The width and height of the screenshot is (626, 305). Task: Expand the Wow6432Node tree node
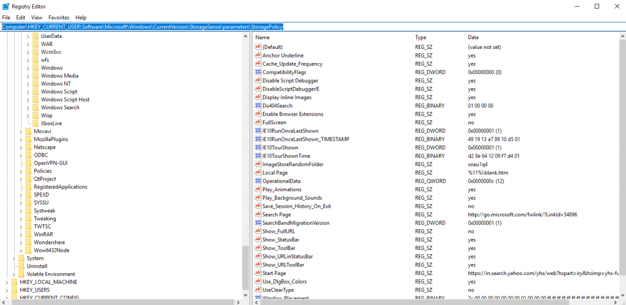point(21,251)
